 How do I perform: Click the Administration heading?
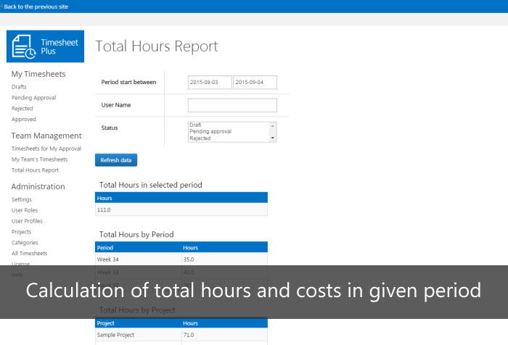click(x=38, y=186)
